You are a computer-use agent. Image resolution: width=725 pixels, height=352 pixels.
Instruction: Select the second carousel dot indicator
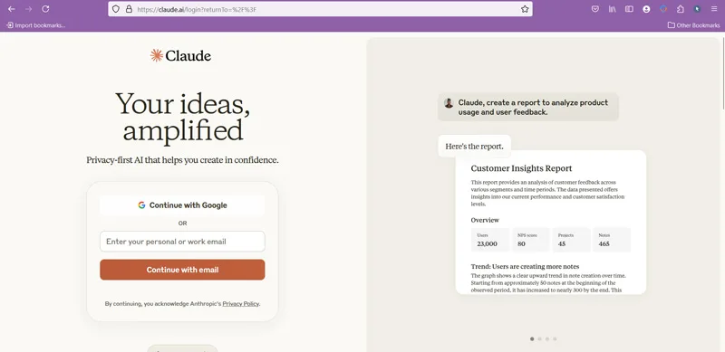click(x=539, y=339)
